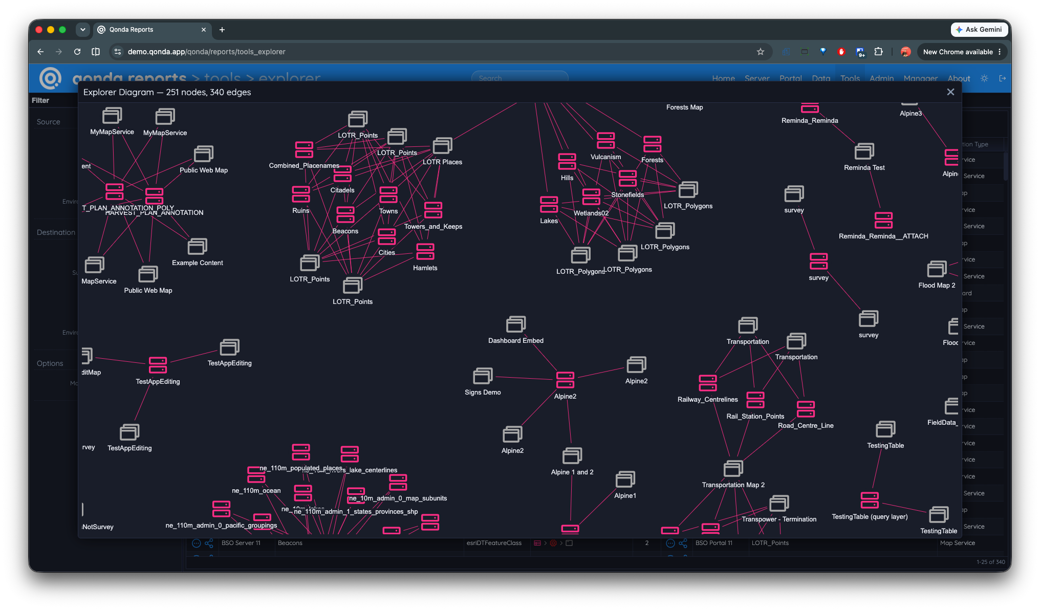
Task: Click the Search input field
Action: pos(519,78)
